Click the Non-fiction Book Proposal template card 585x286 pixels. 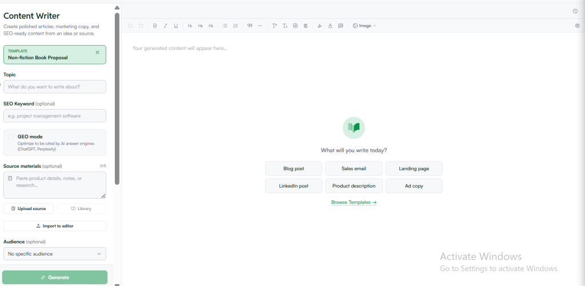pos(55,55)
